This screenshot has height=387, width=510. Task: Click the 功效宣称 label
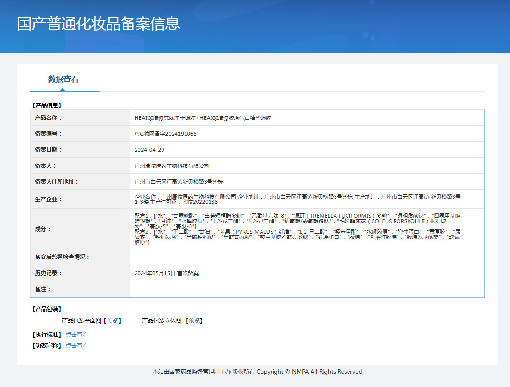(47, 345)
